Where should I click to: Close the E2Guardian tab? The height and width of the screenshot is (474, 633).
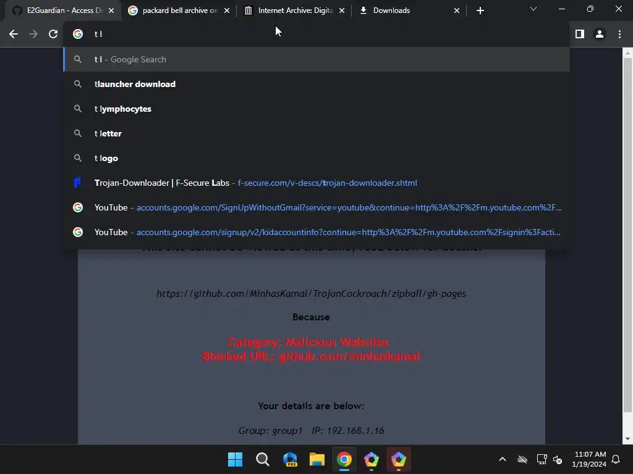(x=111, y=11)
